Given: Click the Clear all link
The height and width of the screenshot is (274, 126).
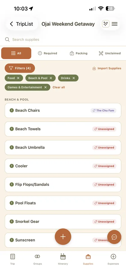Looking at the screenshot, I should coord(58,87).
